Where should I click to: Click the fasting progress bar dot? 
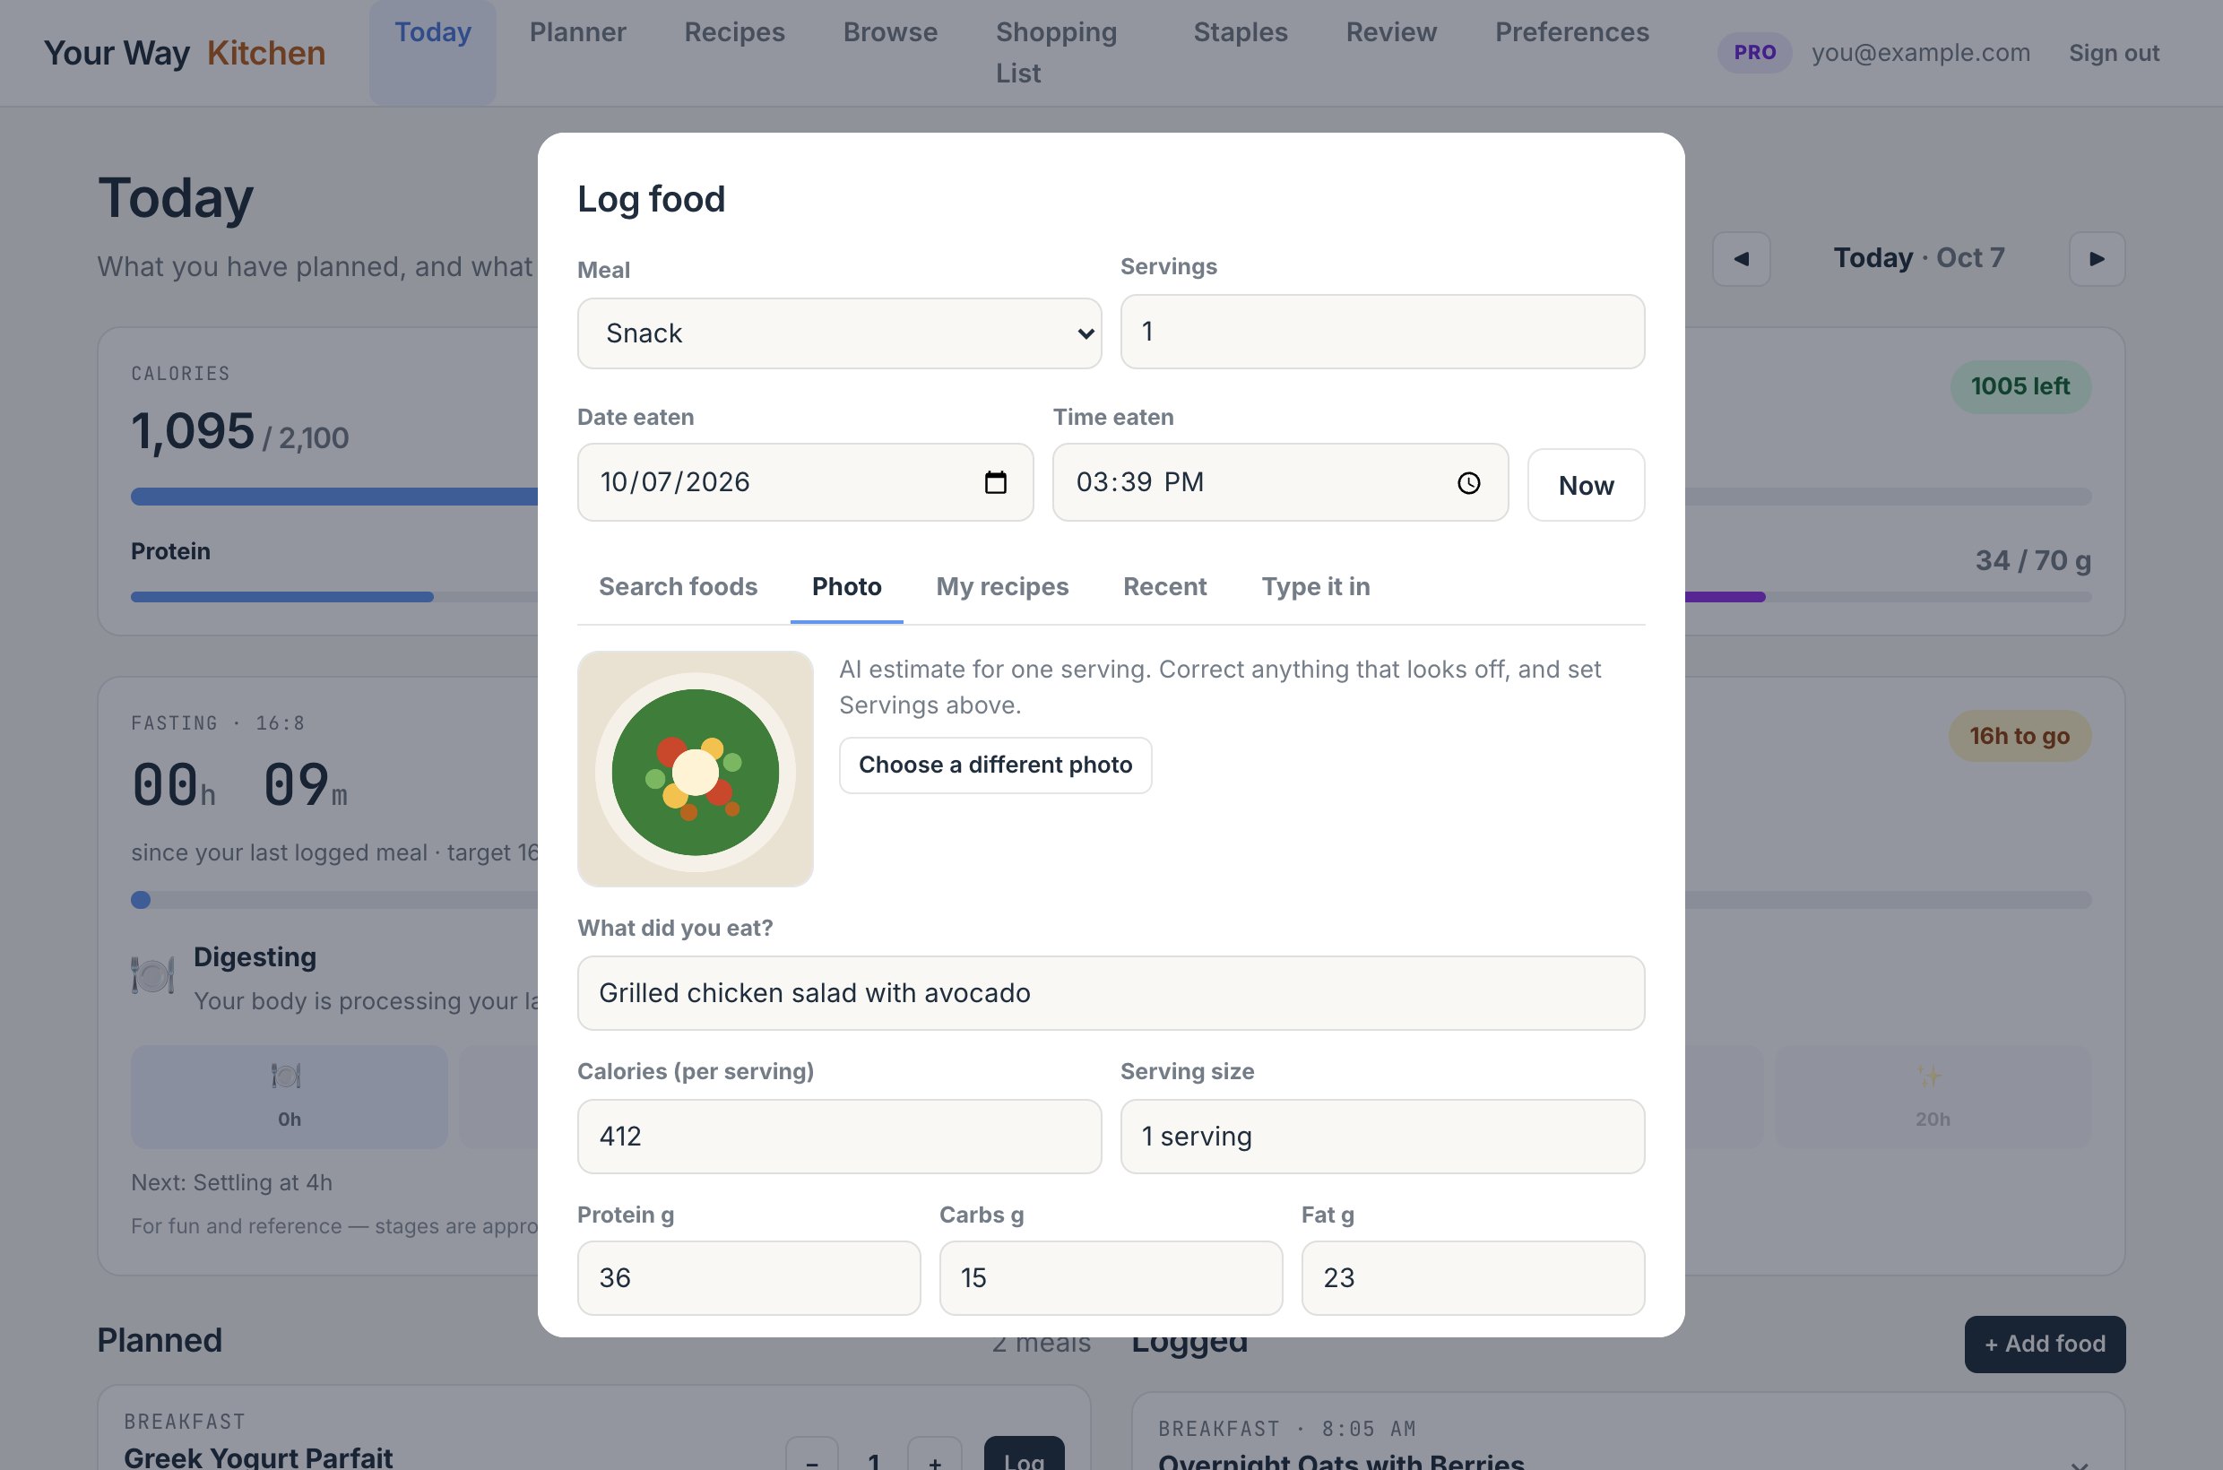(141, 900)
